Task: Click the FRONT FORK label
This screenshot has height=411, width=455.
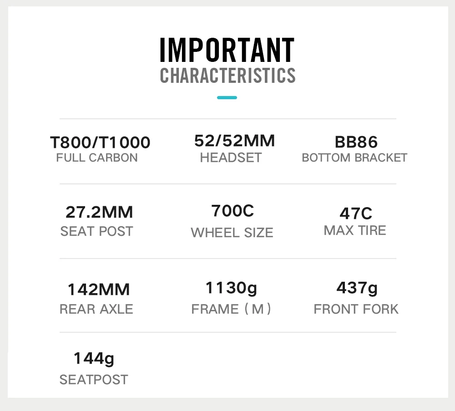Action: (356, 309)
